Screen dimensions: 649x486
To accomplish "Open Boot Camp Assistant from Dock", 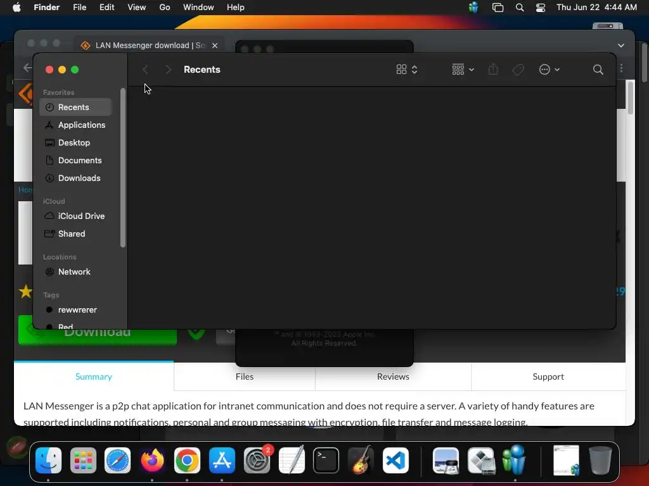I will pyautogui.click(x=480, y=461).
